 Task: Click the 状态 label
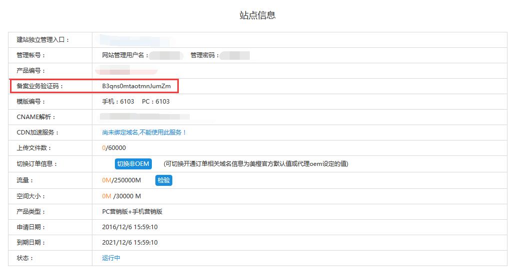click(x=25, y=258)
